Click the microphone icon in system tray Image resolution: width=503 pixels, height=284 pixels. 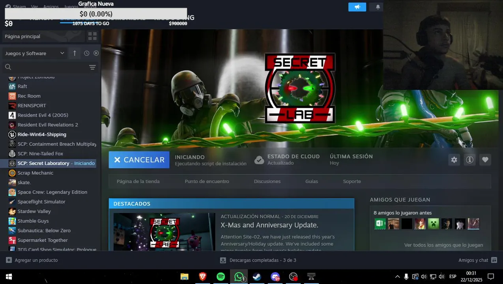click(x=406, y=277)
